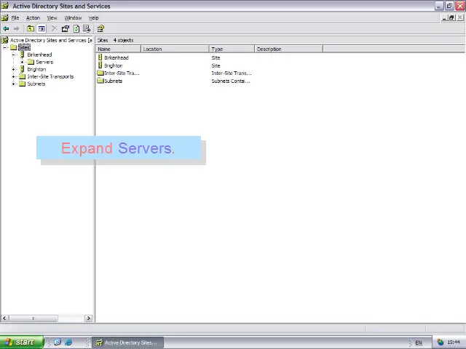This screenshot has width=466, height=349.
Task: Click the tree pane horizontal scrollbar thumb
Action: (33, 318)
